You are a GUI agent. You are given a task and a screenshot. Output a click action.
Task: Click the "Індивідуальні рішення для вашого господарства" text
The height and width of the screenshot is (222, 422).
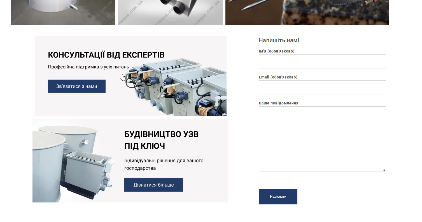click(x=164, y=164)
